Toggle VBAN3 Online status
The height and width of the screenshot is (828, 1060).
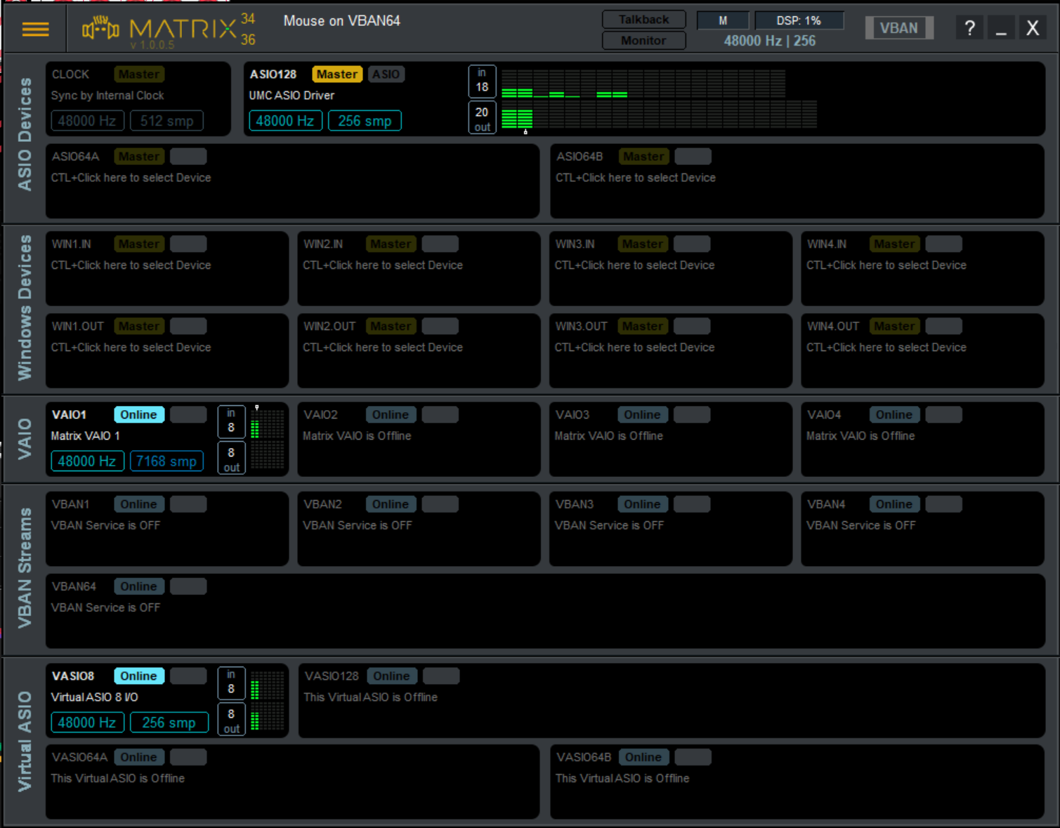[643, 504]
